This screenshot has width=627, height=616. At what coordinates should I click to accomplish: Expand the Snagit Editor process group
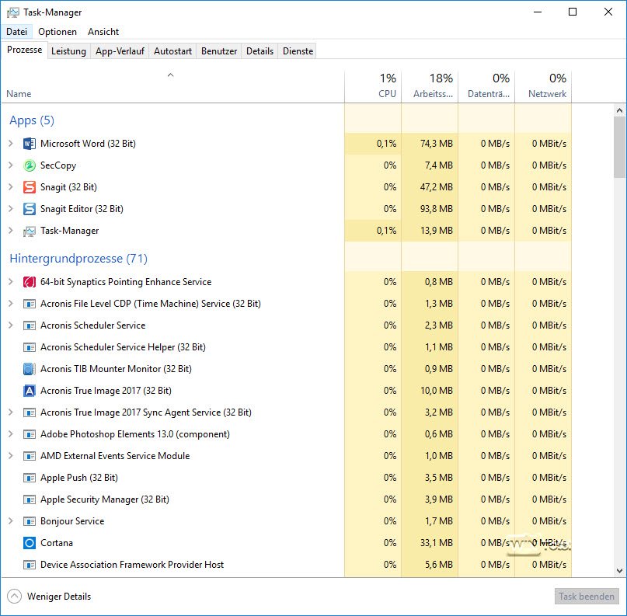[11, 208]
